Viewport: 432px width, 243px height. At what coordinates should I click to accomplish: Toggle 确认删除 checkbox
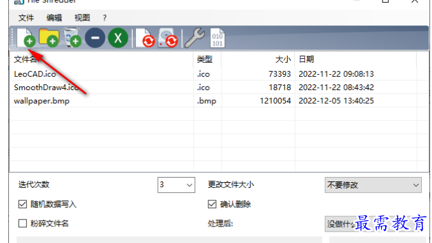coord(212,204)
